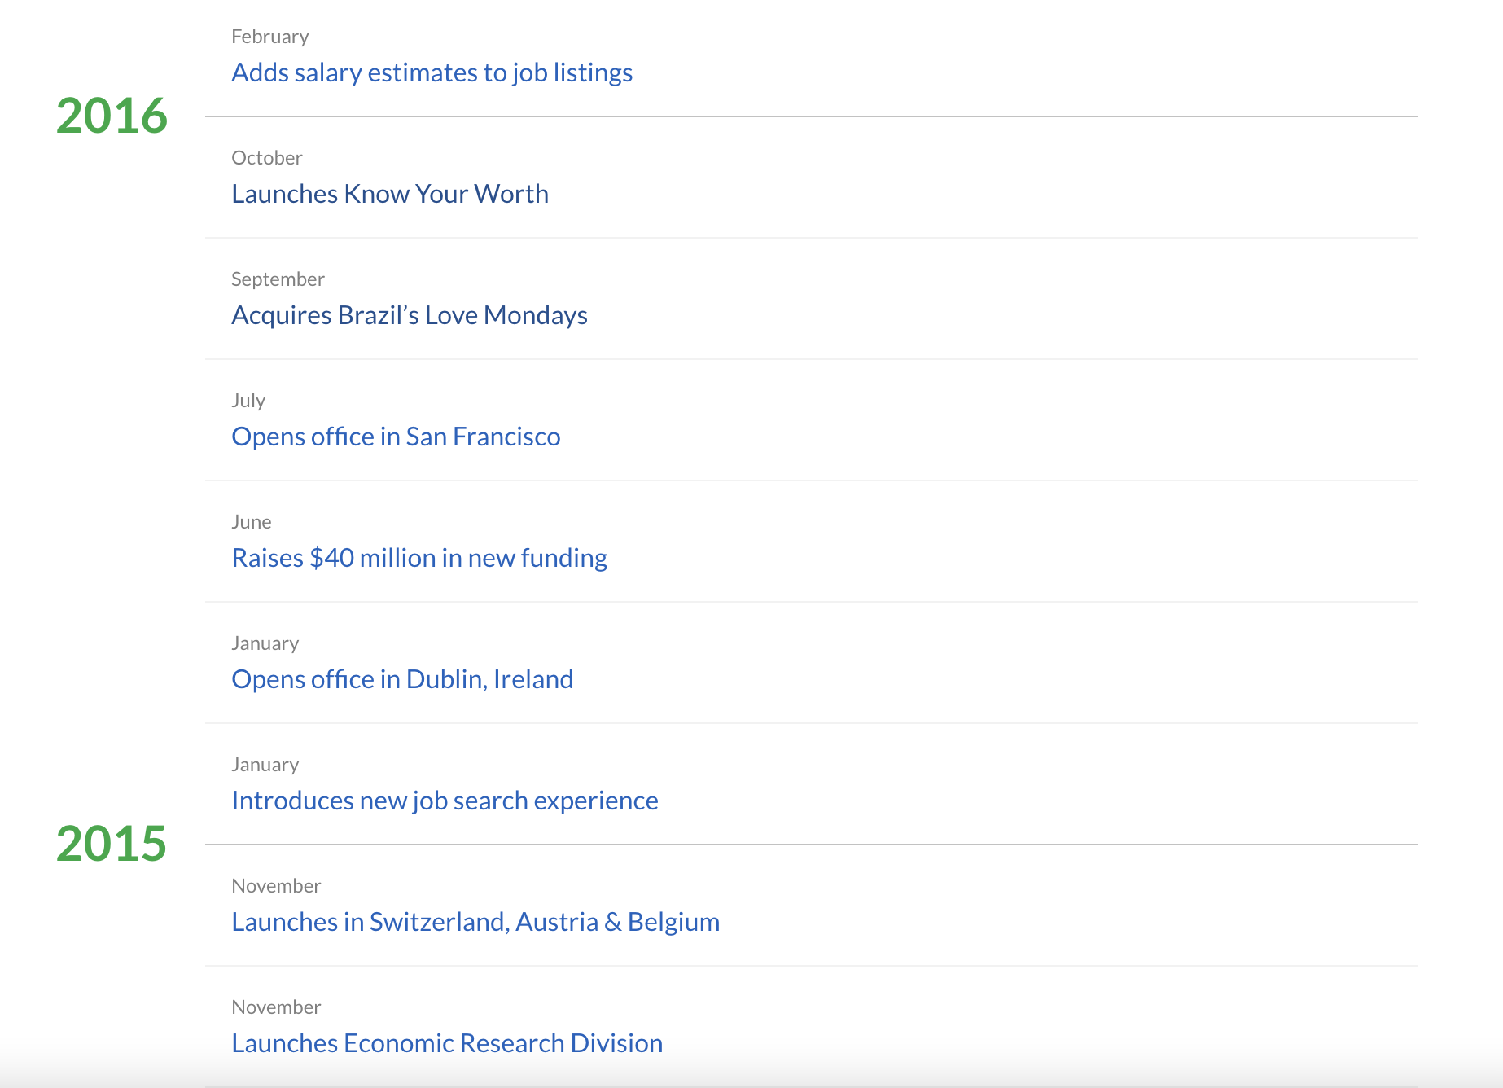Image resolution: width=1503 pixels, height=1088 pixels.
Task: Open 'Opens office in San Francisco' link
Action: (396, 437)
